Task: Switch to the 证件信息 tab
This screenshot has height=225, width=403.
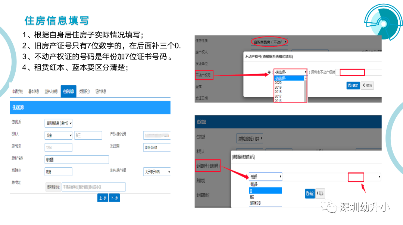Action: pyautogui.click(x=101, y=91)
